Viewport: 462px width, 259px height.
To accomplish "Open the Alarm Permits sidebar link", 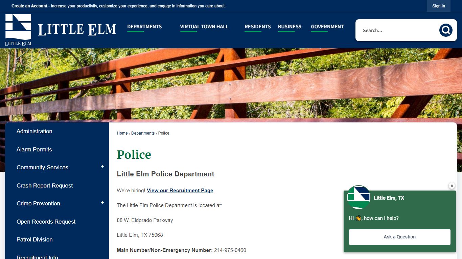I will (x=34, y=149).
